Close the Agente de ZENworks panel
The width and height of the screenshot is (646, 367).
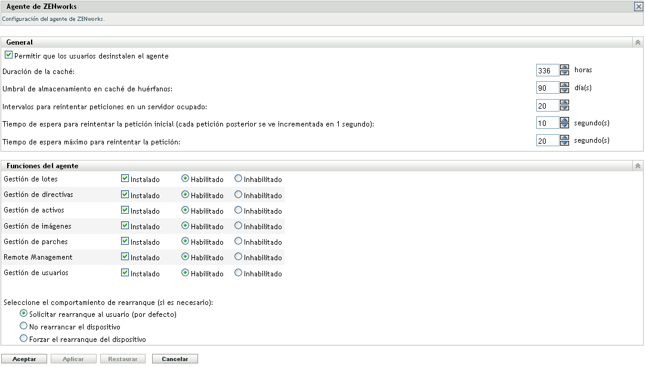(x=640, y=7)
